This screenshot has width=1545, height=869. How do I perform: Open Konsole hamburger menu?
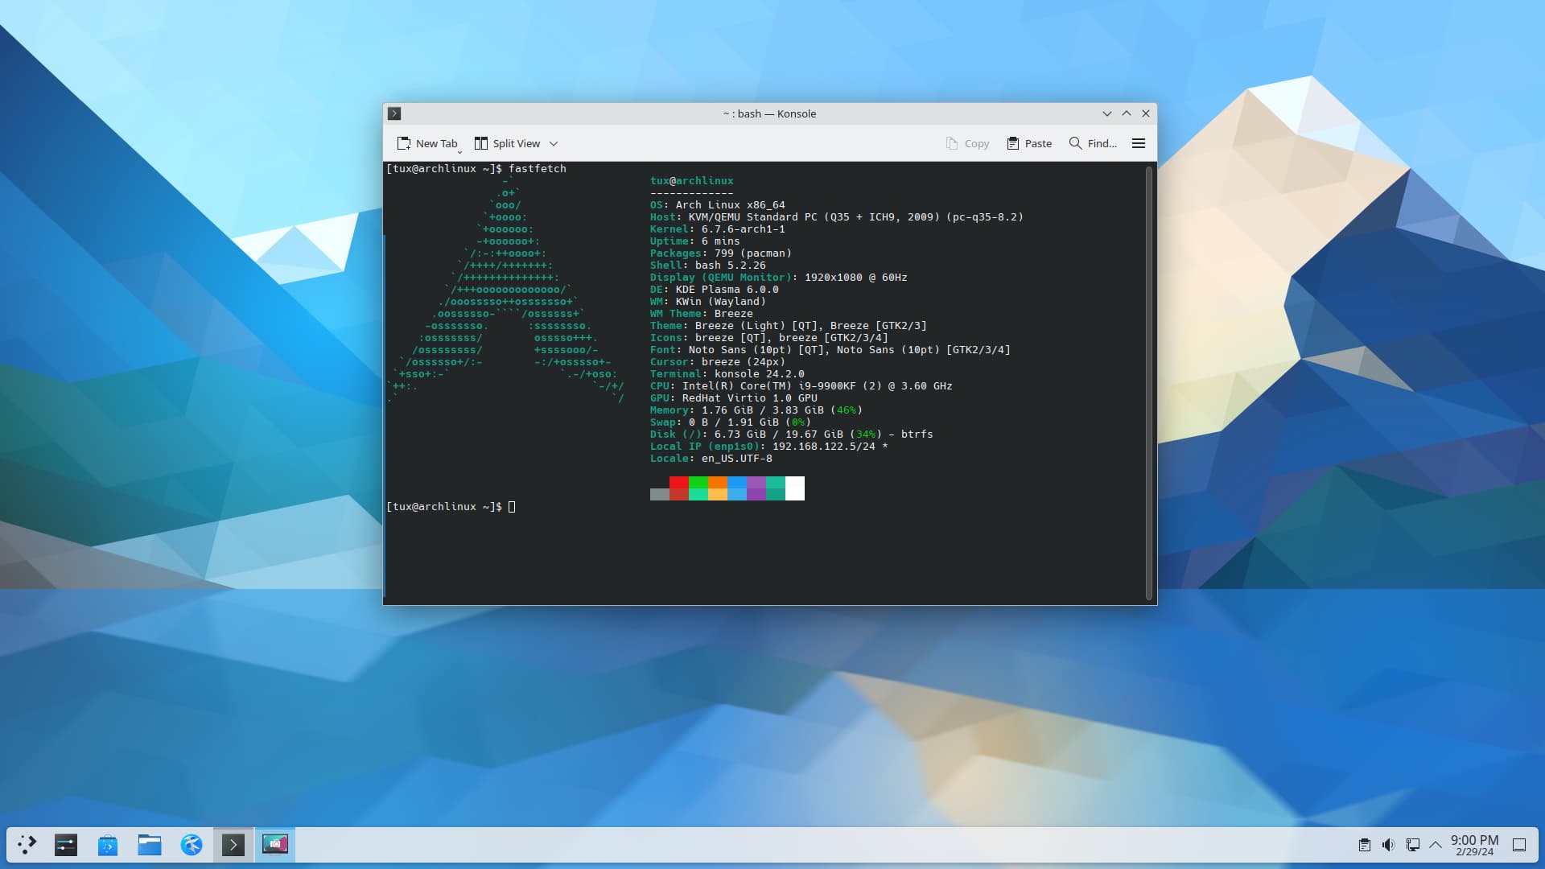[x=1139, y=143]
